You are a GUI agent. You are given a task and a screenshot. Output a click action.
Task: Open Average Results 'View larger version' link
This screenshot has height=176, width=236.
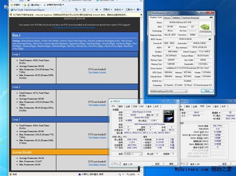click(97, 164)
